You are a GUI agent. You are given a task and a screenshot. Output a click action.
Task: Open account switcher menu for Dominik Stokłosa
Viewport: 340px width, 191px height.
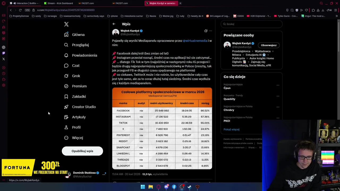pyautogui.click(x=104, y=174)
